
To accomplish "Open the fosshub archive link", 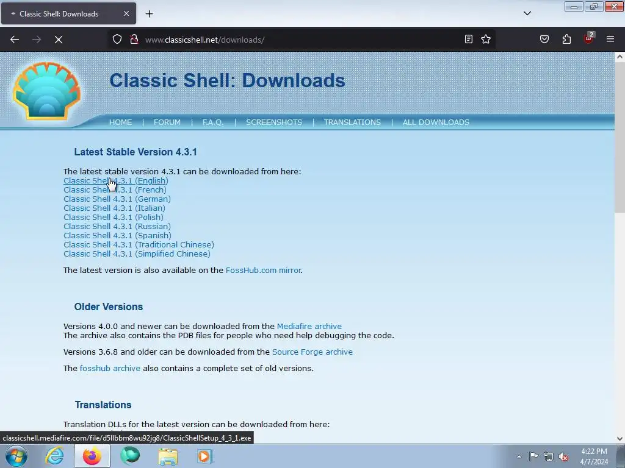I will [110, 369].
